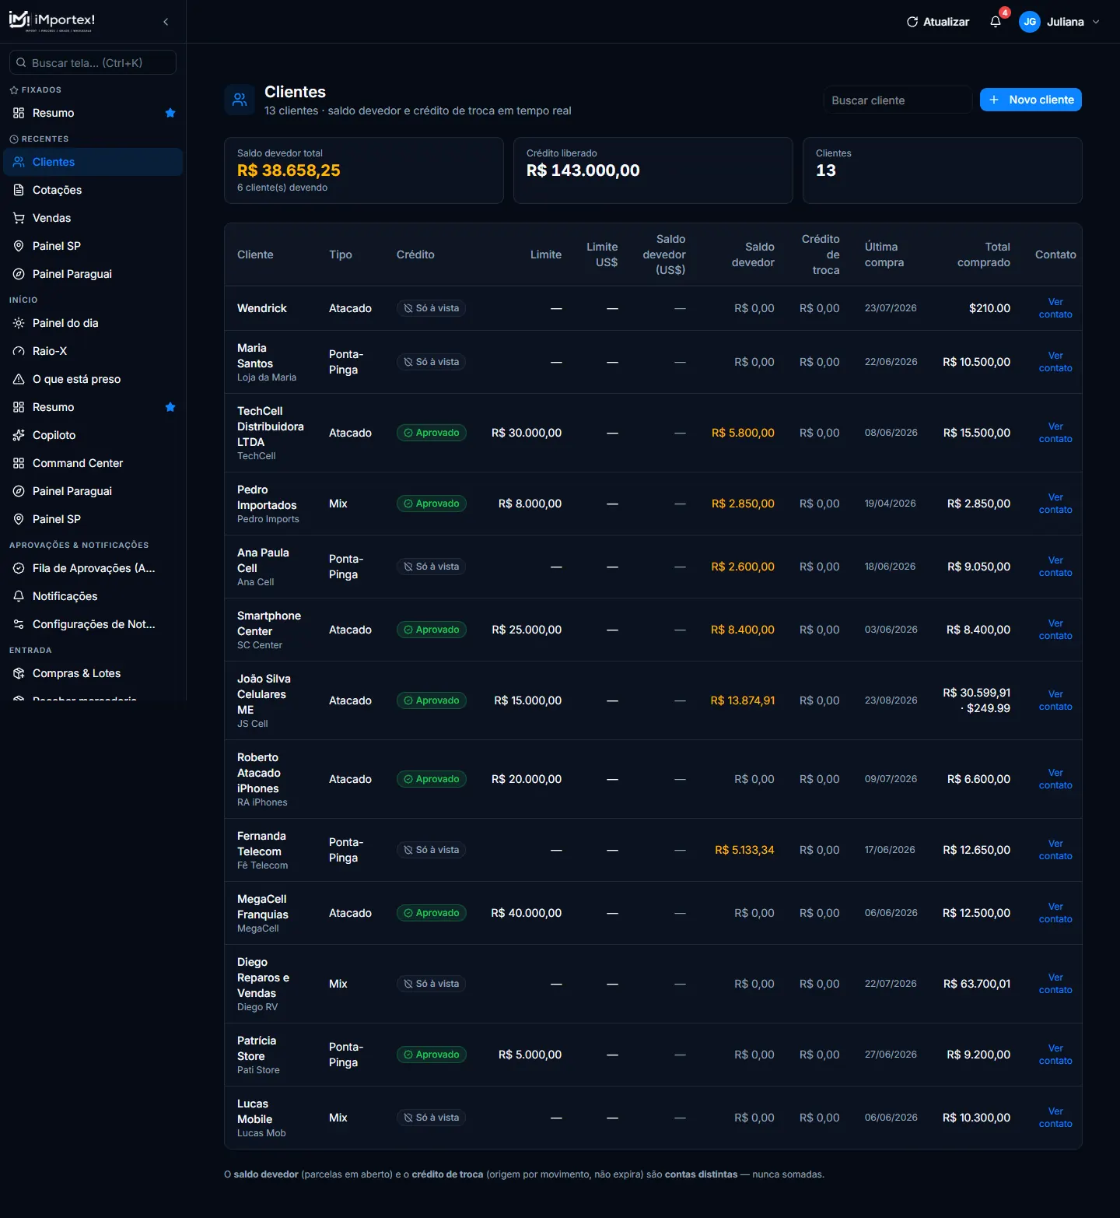
Task: Click Diego Reparos e Vendas client name
Action: click(x=263, y=978)
